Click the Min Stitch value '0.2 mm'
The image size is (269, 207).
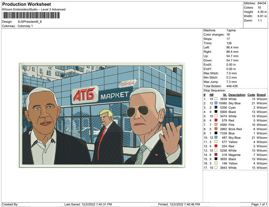pyautogui.click(x=232, y=77)
